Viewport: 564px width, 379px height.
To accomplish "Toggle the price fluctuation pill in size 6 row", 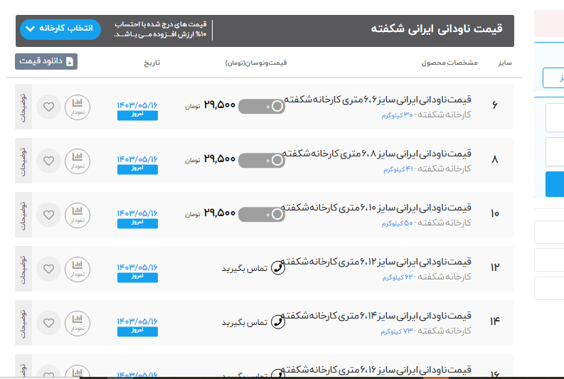I will (x=261, y=107).
